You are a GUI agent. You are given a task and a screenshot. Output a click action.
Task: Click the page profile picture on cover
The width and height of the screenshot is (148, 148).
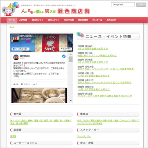[x=15, y=38]
